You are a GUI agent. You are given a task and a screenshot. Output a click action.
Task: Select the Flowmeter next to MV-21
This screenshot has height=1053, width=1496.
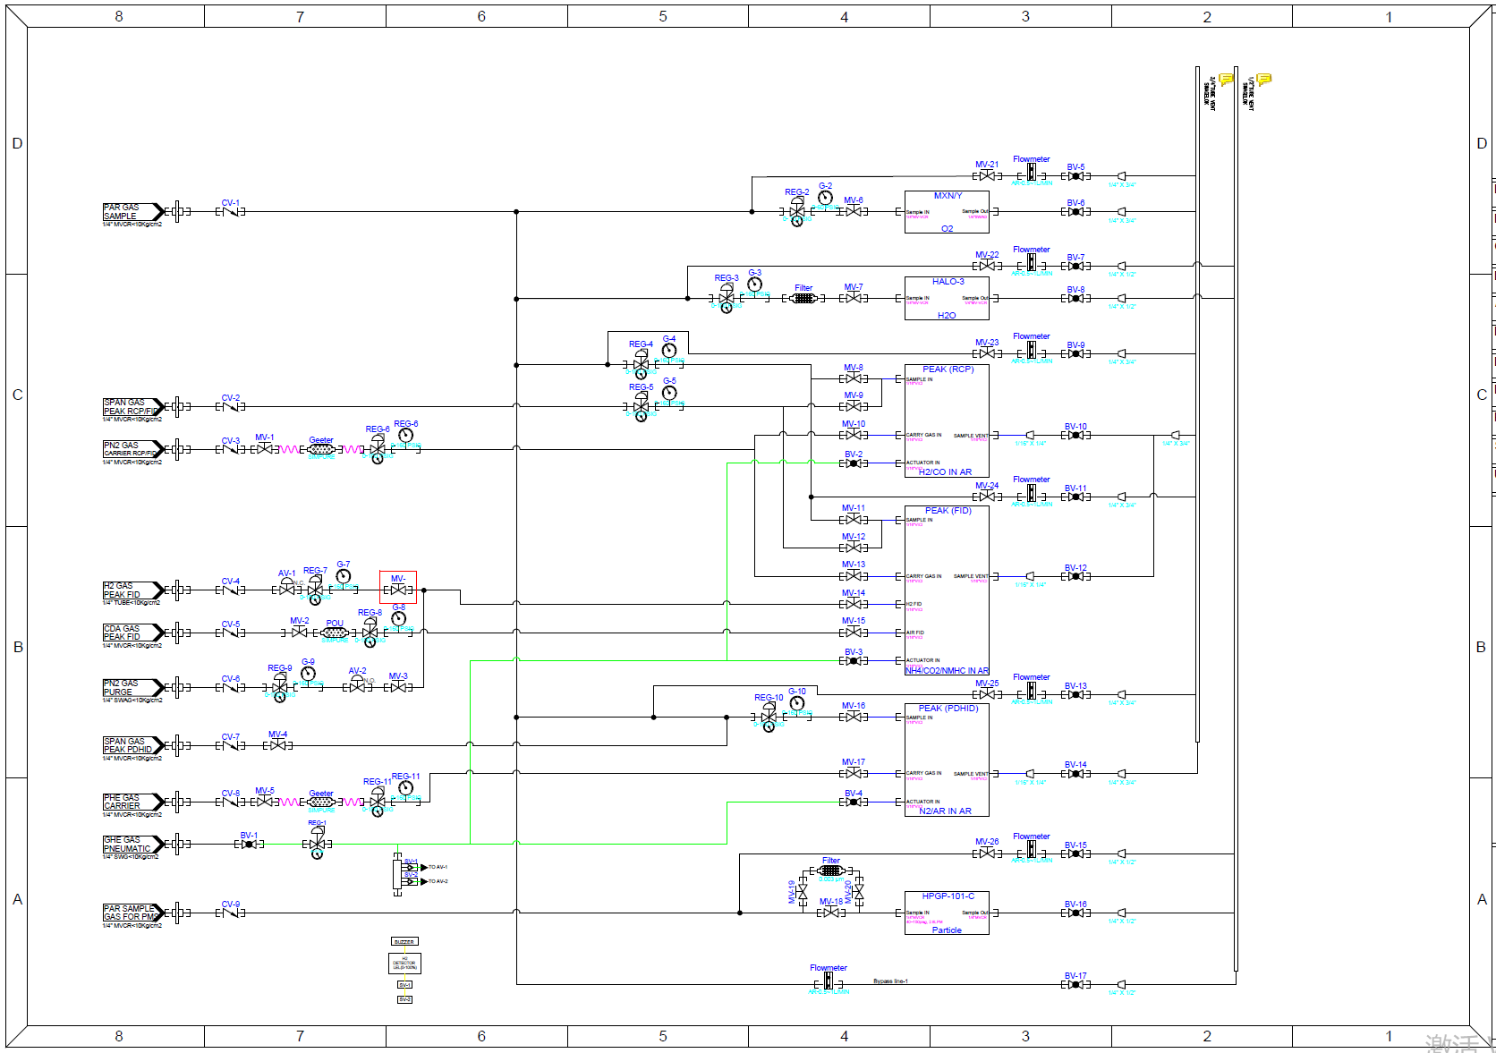(x=1032, y=172)
